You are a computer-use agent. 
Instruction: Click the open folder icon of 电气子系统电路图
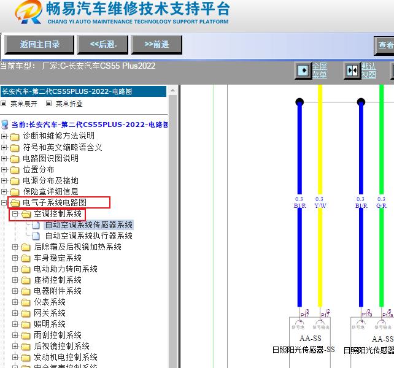point(15,203)
